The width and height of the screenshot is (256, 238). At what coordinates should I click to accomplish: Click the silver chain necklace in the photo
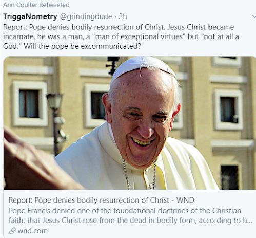click(140, 174)
